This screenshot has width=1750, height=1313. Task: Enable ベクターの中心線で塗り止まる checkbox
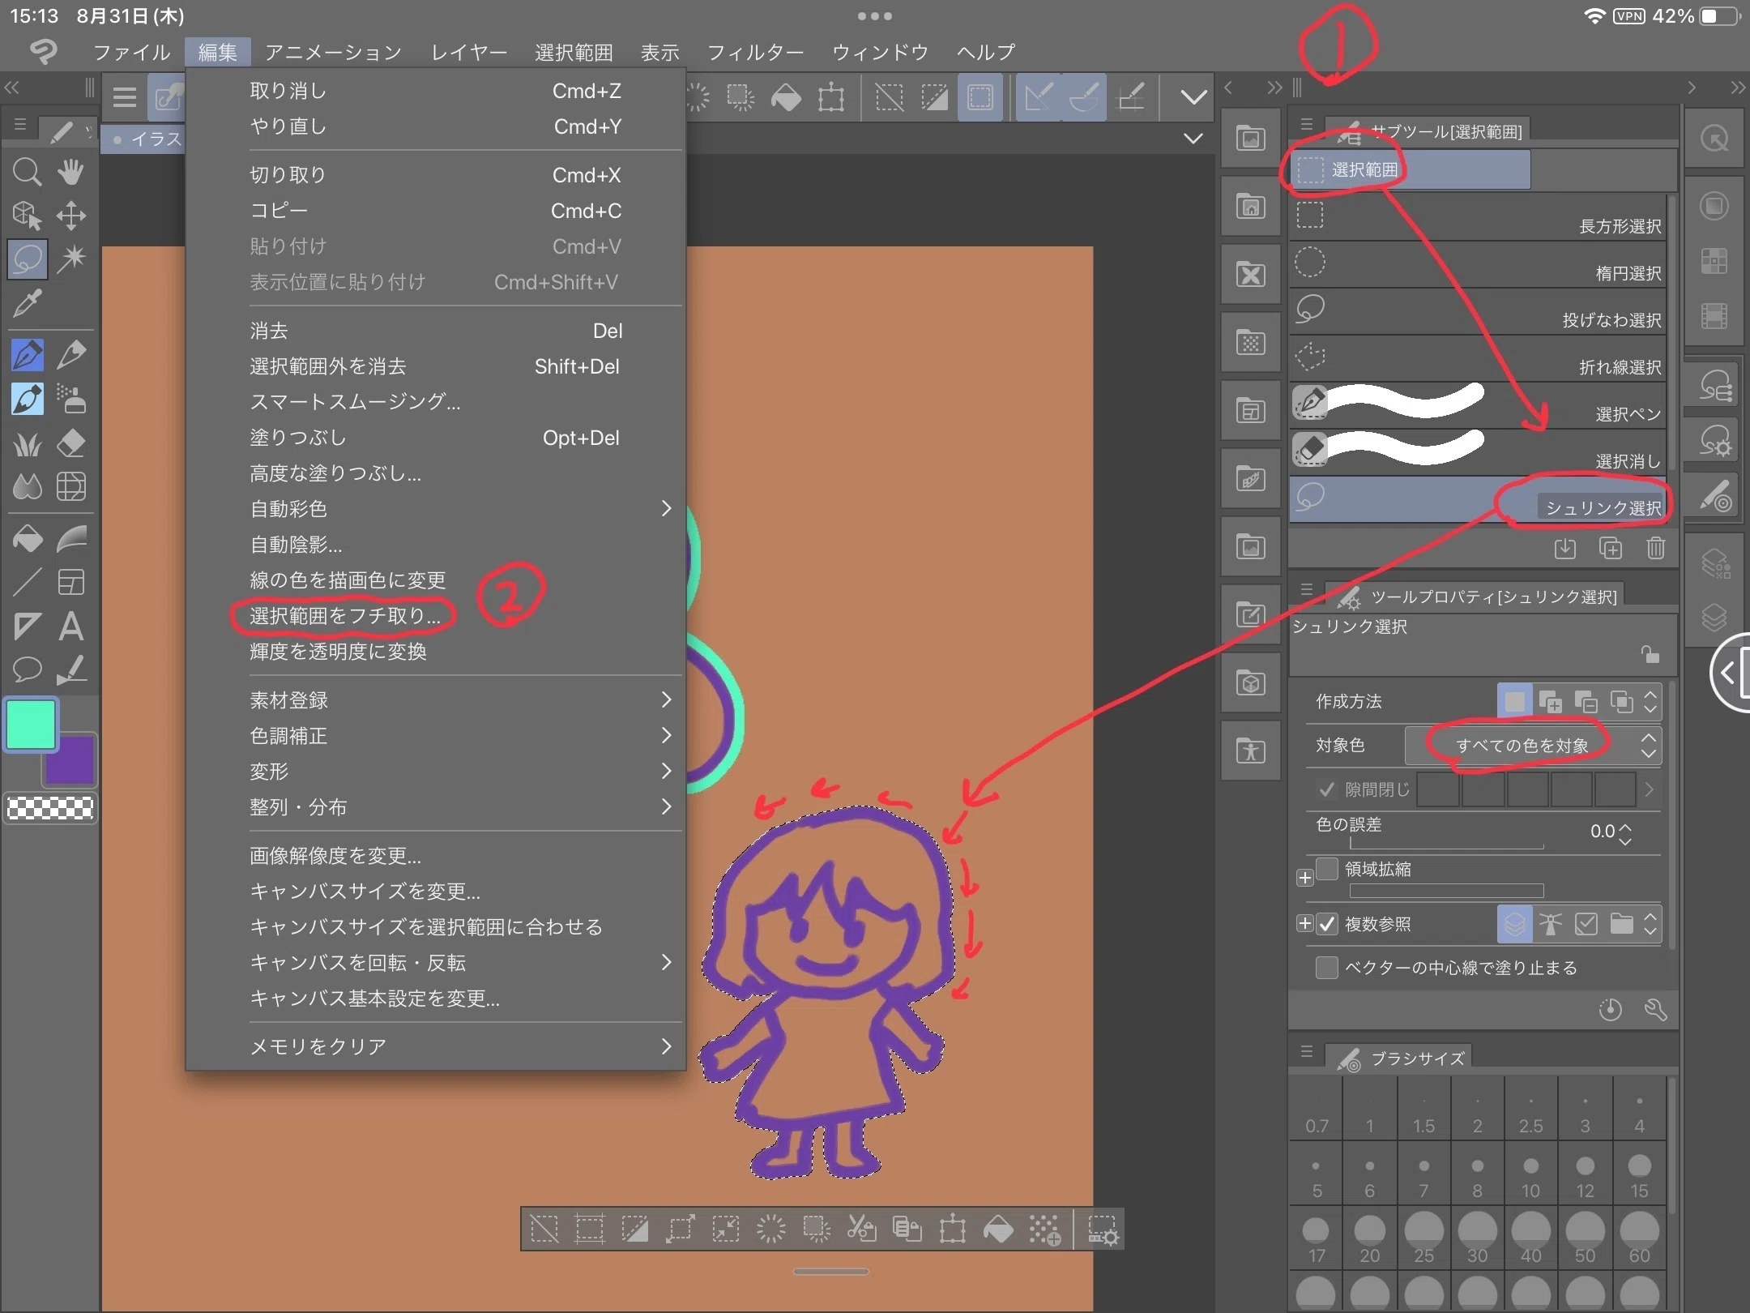(1327, 968)
